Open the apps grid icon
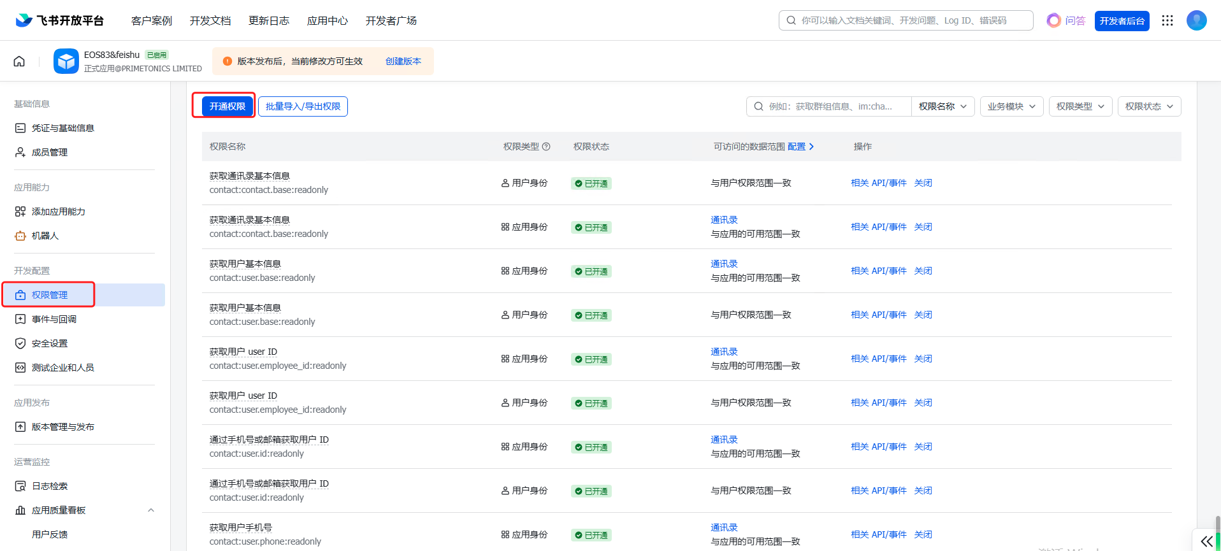Image resolution: width=1221 pixels, height=551 pixels. 1167,20
